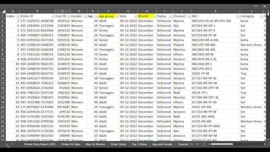Click the tab bar split handle dots

tap(204, 144)
